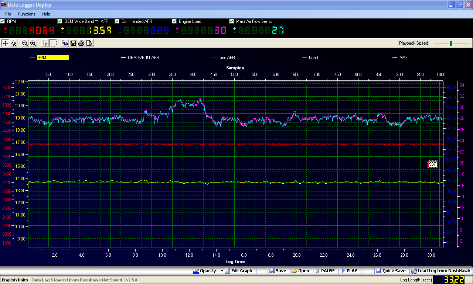
Task: Disable the Mass Air Flow Sensor checkbox
Action: [x=232, y=21]
